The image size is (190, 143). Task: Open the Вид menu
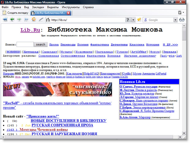pyautogui.click(x=27, y=7)
